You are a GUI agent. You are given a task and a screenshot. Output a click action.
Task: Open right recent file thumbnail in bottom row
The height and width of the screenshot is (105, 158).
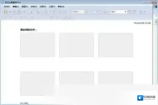116,78
